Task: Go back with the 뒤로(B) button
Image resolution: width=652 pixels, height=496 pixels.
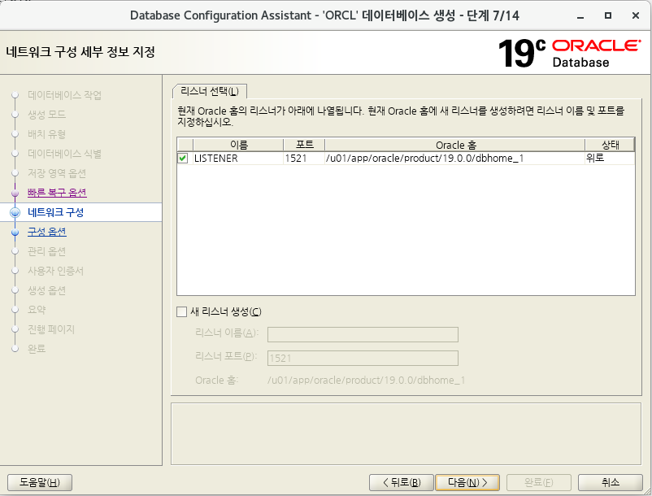Action: pyautogui.click(x=402, y=482)
